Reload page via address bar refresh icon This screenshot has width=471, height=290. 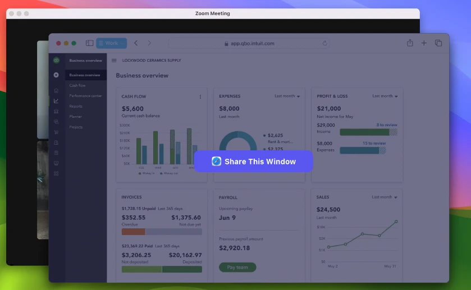[x=324, y=43]
